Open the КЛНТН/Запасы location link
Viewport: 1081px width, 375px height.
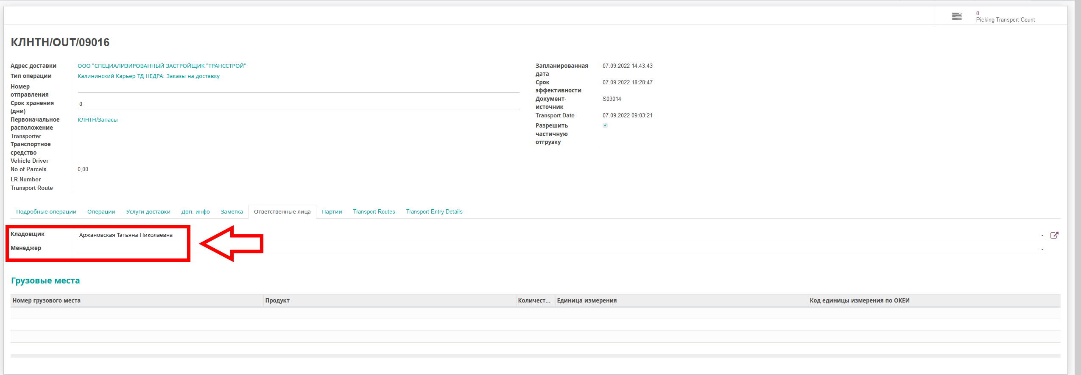click(98, 120)
